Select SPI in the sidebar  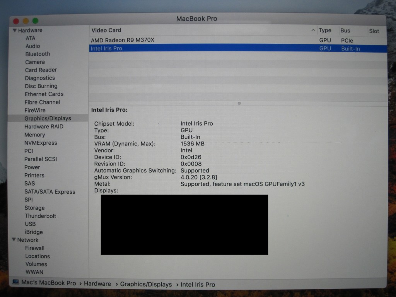[x=29, y=200]
